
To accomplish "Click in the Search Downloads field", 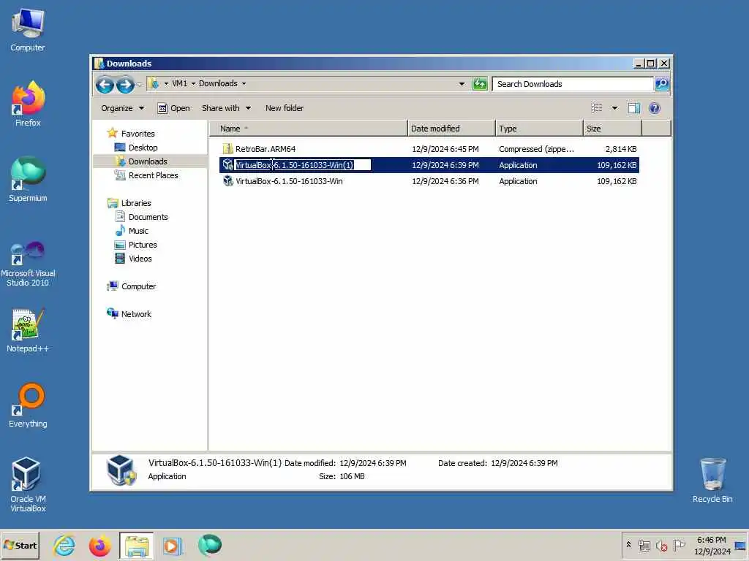I will click(x=573, y=84).
